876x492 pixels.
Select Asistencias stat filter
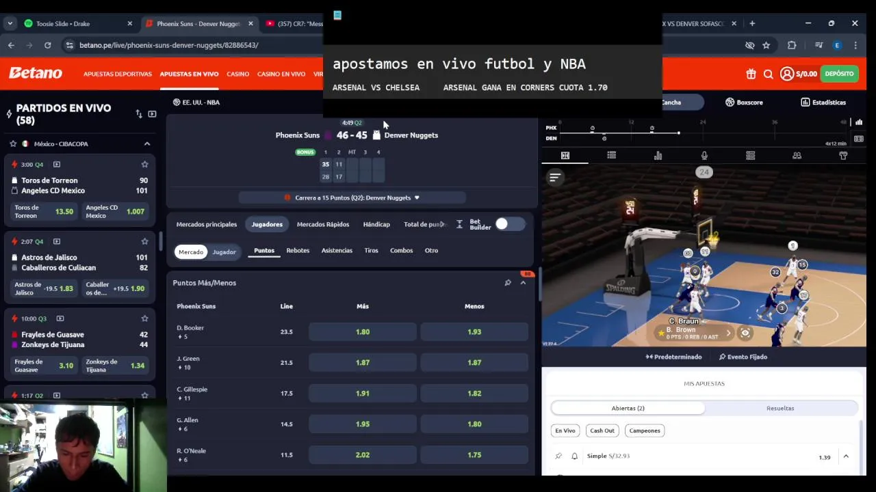tap(337, 251)
